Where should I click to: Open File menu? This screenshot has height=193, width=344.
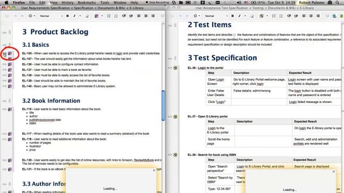click(32, 2)
